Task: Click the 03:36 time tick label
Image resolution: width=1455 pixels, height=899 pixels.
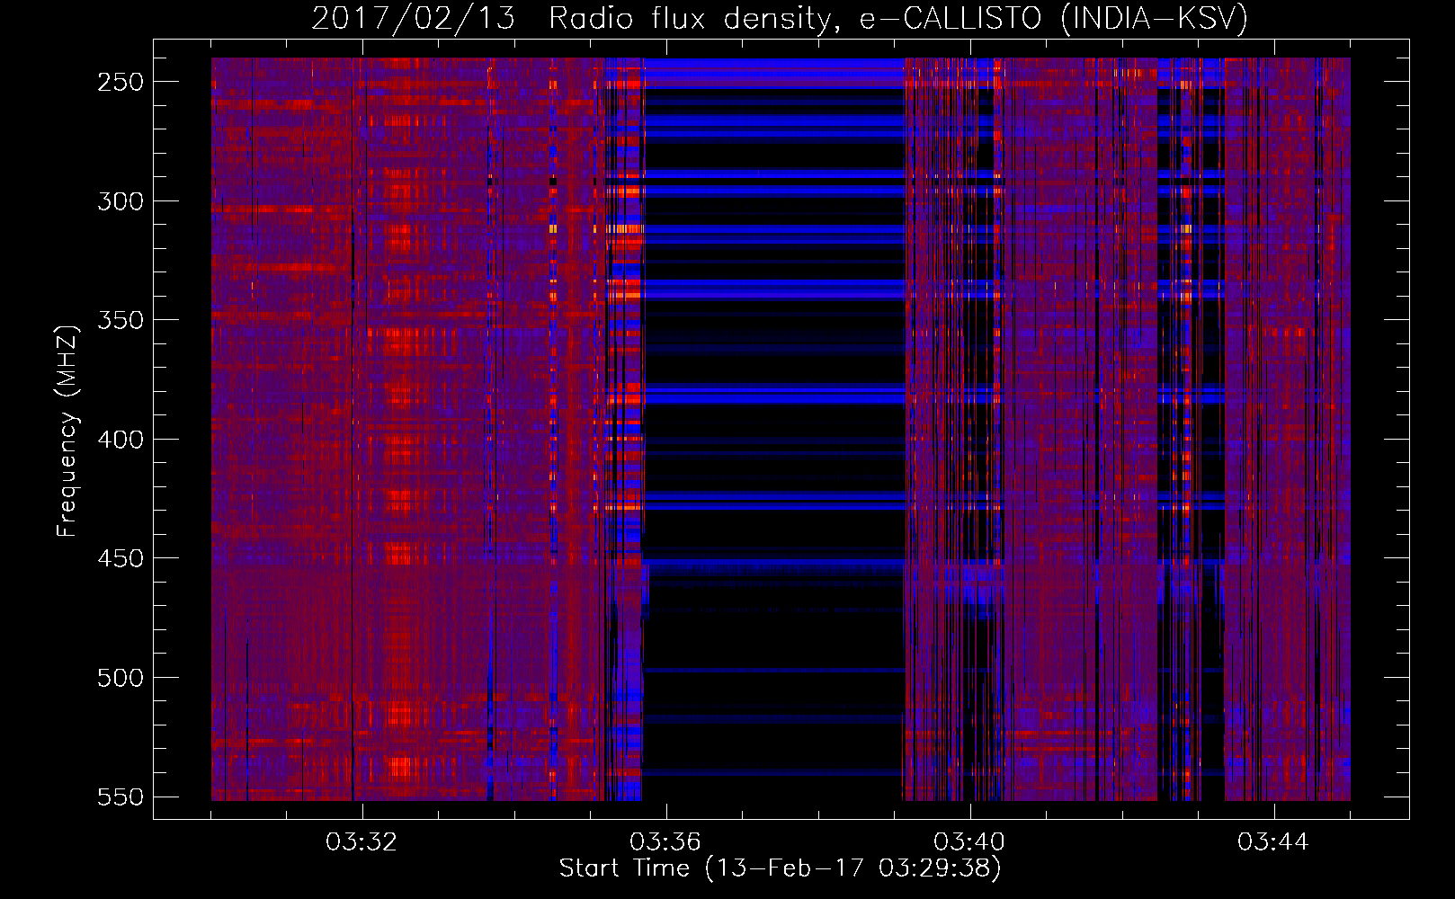Action: pyautogui.click(x=665, y=842)
